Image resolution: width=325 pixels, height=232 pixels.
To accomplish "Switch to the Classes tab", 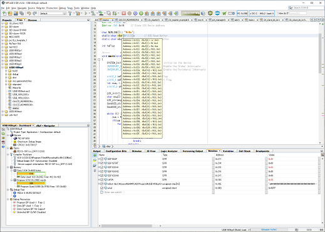I will tap(32, 20).
